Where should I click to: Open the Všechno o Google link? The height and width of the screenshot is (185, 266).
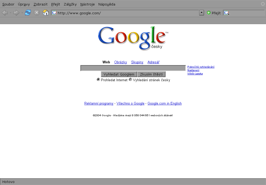pyautogui.click(x=130, y=103)
